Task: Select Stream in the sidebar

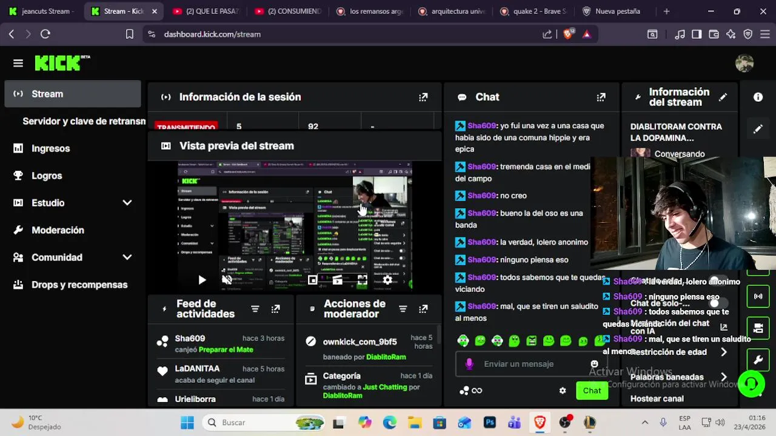Action: pyautogui.click(x=73, y=94)
